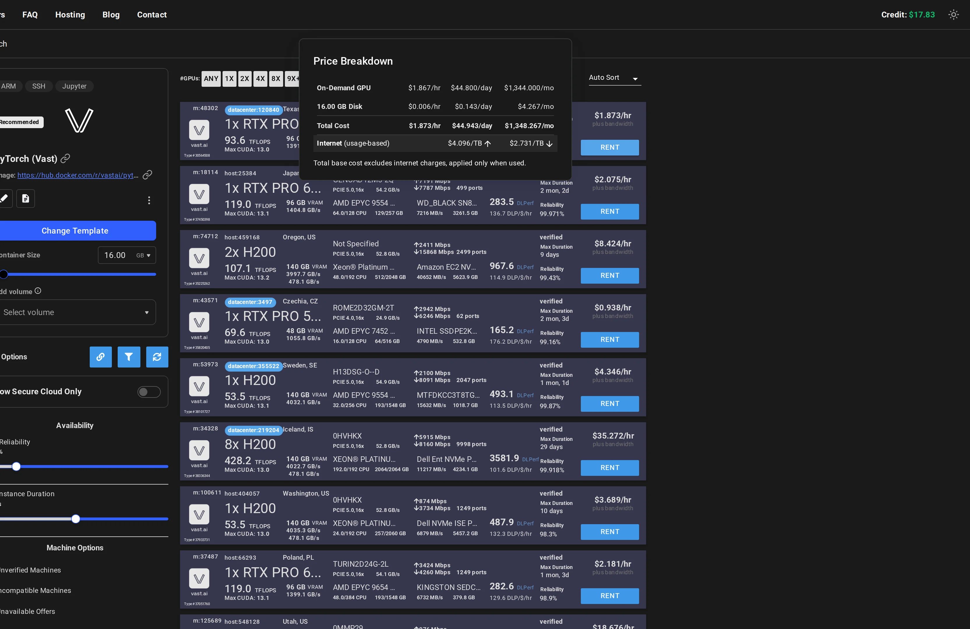Open the vast.ai logo of machine m:53973

(x=199, y=386)
